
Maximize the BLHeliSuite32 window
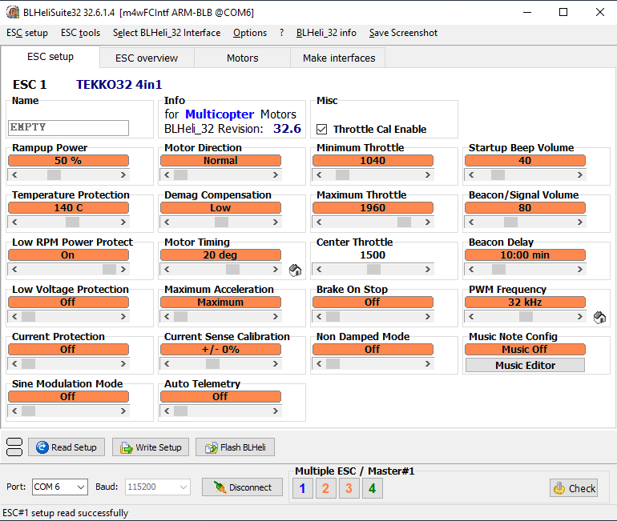click(563, 12)
